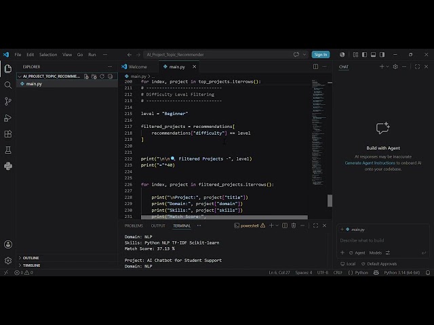The width and height of the screenshot is (434, 325).
Task: Open editor More Actions ellipsis
Action: pyautogui.click(x=324, y=66)
